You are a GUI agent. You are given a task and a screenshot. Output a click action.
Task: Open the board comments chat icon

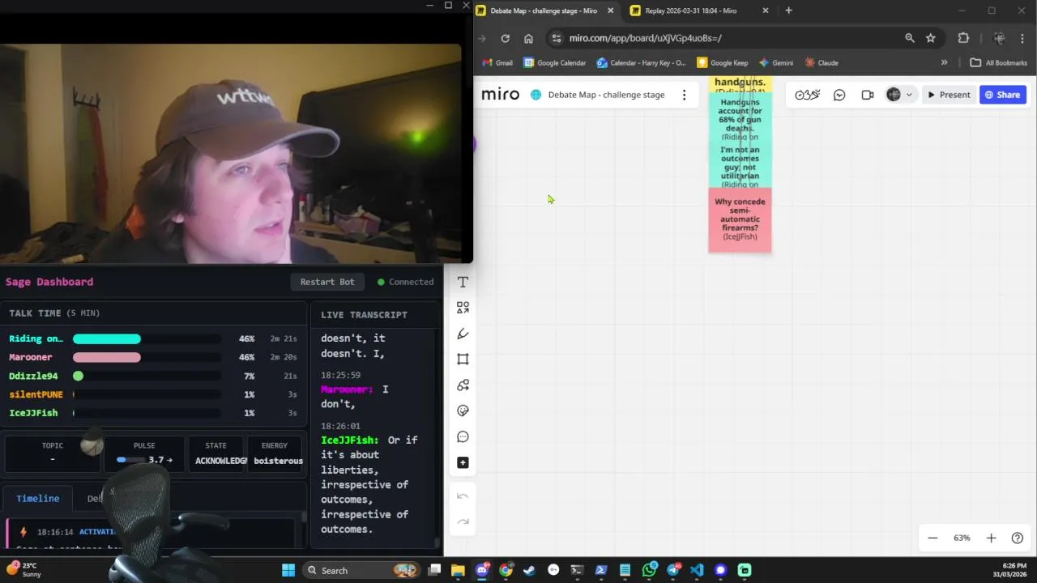[x=839, y=95]
